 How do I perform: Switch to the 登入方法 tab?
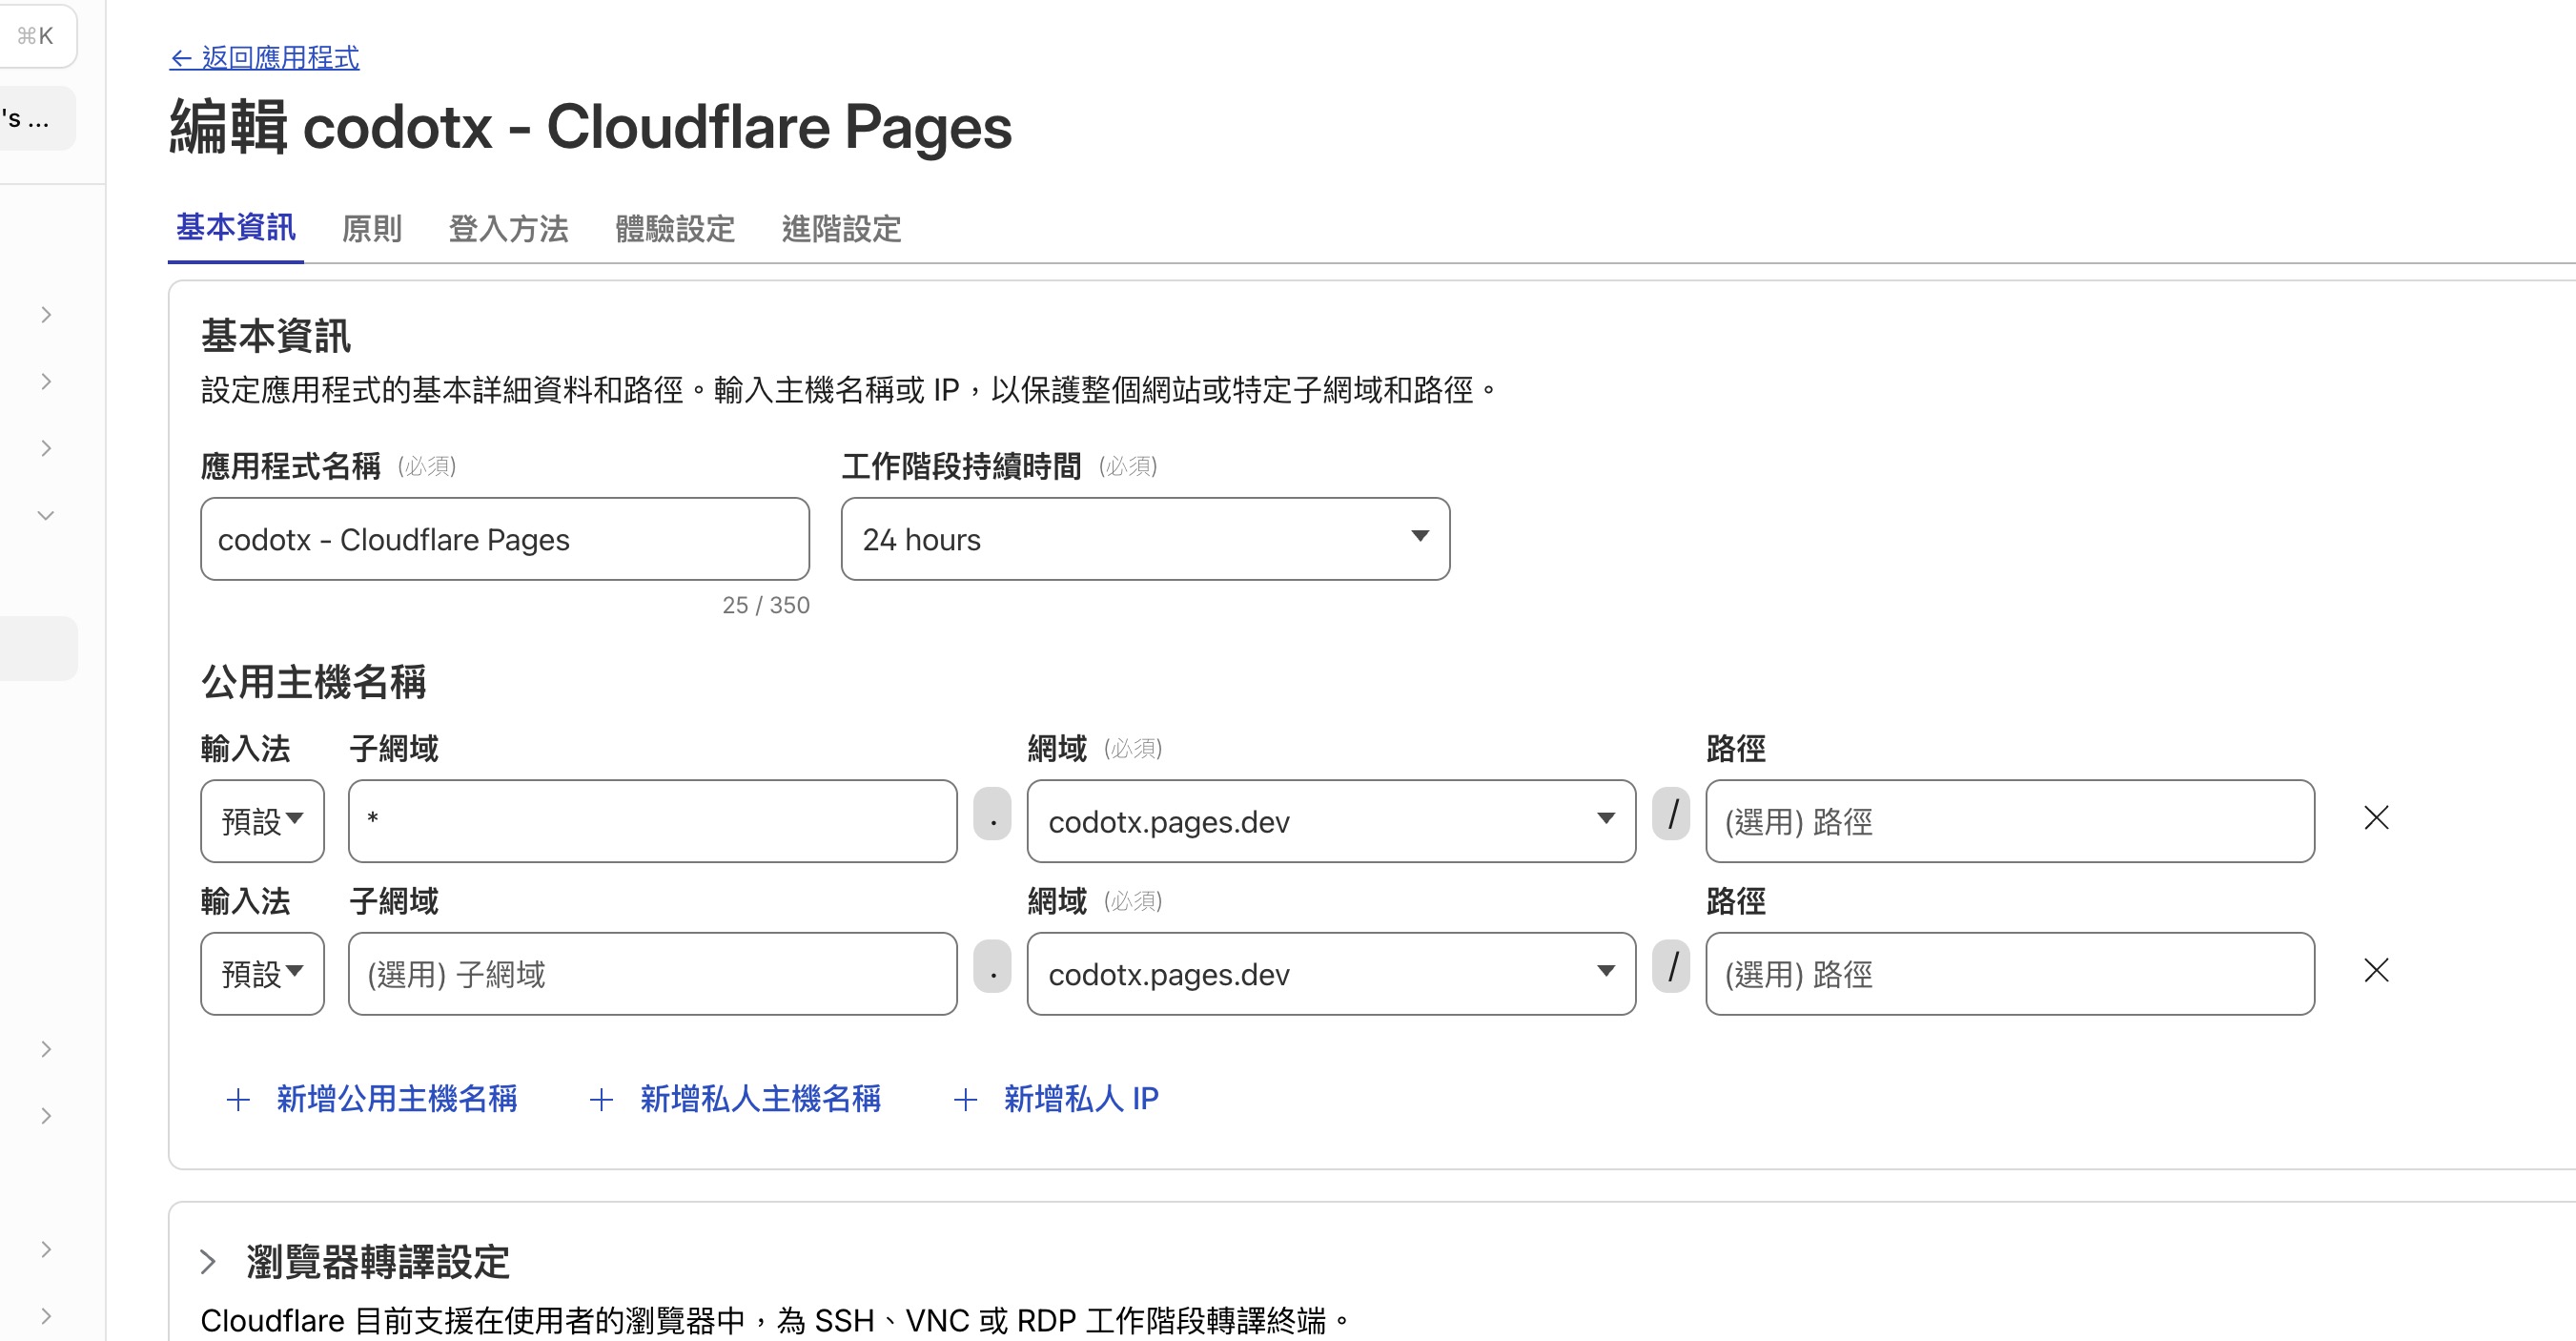click(x=508, y=229)
